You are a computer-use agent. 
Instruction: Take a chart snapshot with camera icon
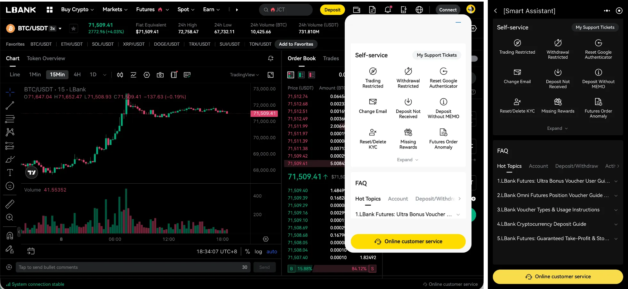pyautogui.click(x=160, y=75)
